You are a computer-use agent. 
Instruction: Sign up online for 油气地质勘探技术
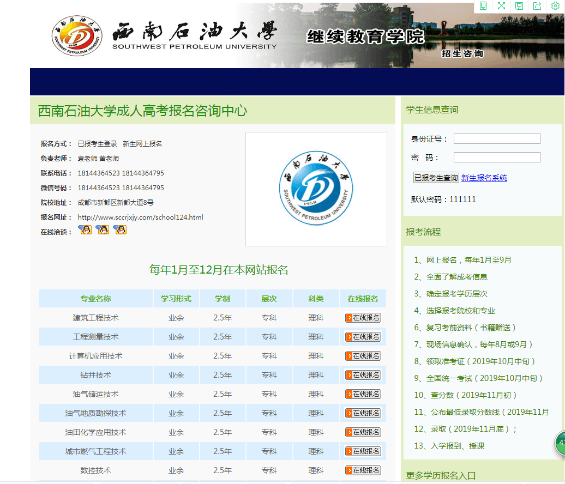pos(363,413)
